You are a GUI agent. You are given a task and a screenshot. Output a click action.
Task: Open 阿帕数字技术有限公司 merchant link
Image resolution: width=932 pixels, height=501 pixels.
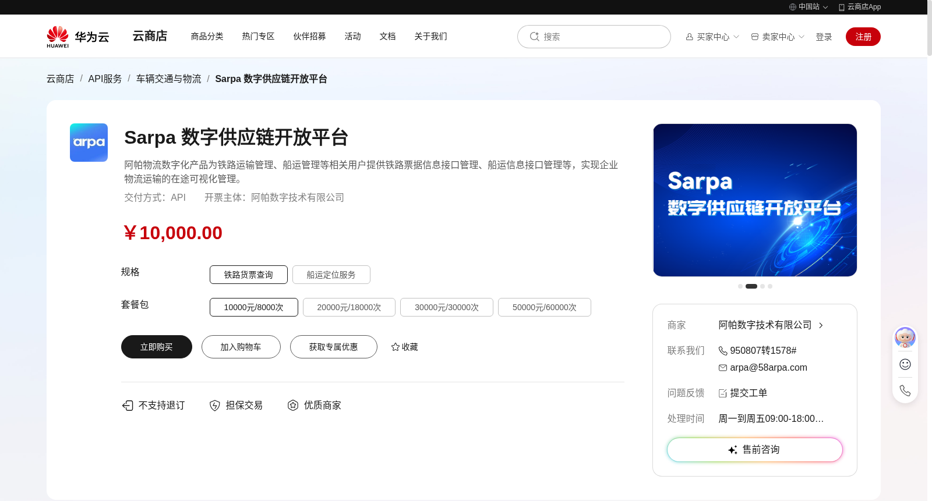[765, 325]
